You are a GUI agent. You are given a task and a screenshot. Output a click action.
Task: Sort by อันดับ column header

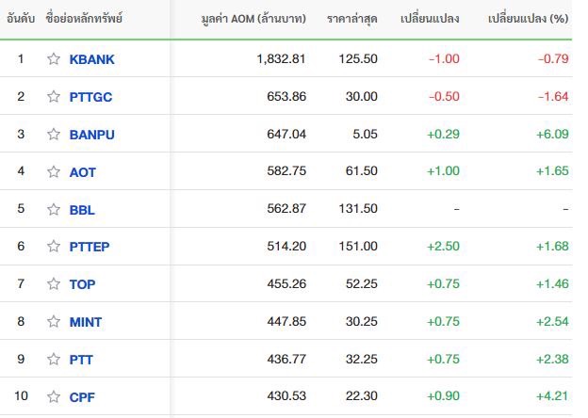[x=21, y=18]
